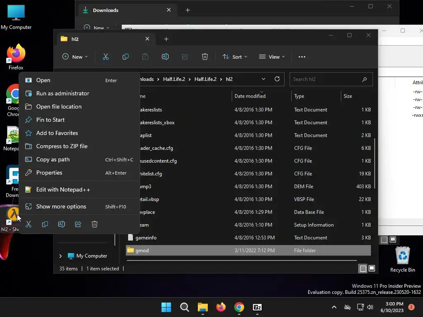Click the vertical scrollbar in file list

point(375,163)
